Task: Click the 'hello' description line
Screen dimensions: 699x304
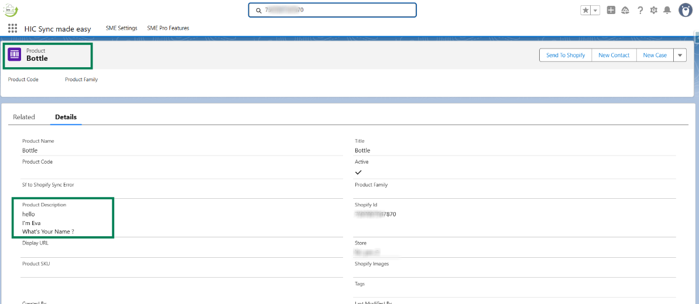Action: point(29,214)
